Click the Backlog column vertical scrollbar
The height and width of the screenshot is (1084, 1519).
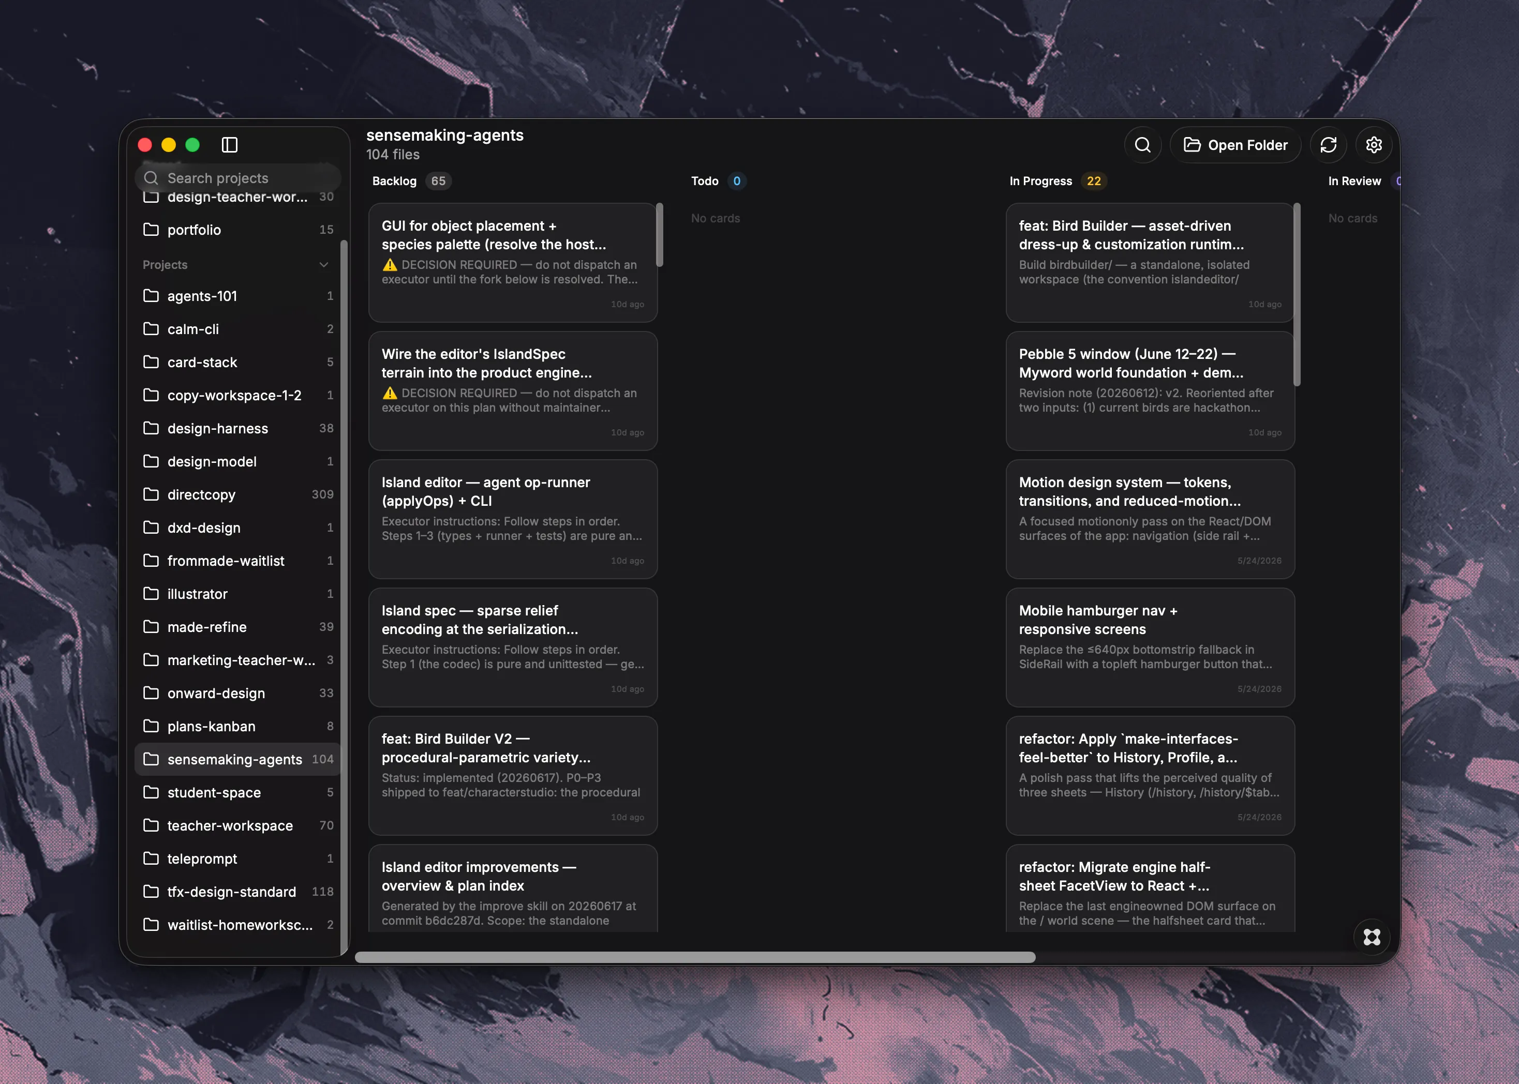pos(660,235)
